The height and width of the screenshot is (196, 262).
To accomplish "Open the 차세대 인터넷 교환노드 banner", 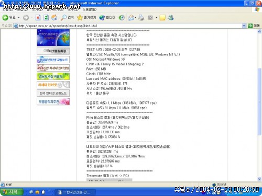I will click(x=53, y=60).
